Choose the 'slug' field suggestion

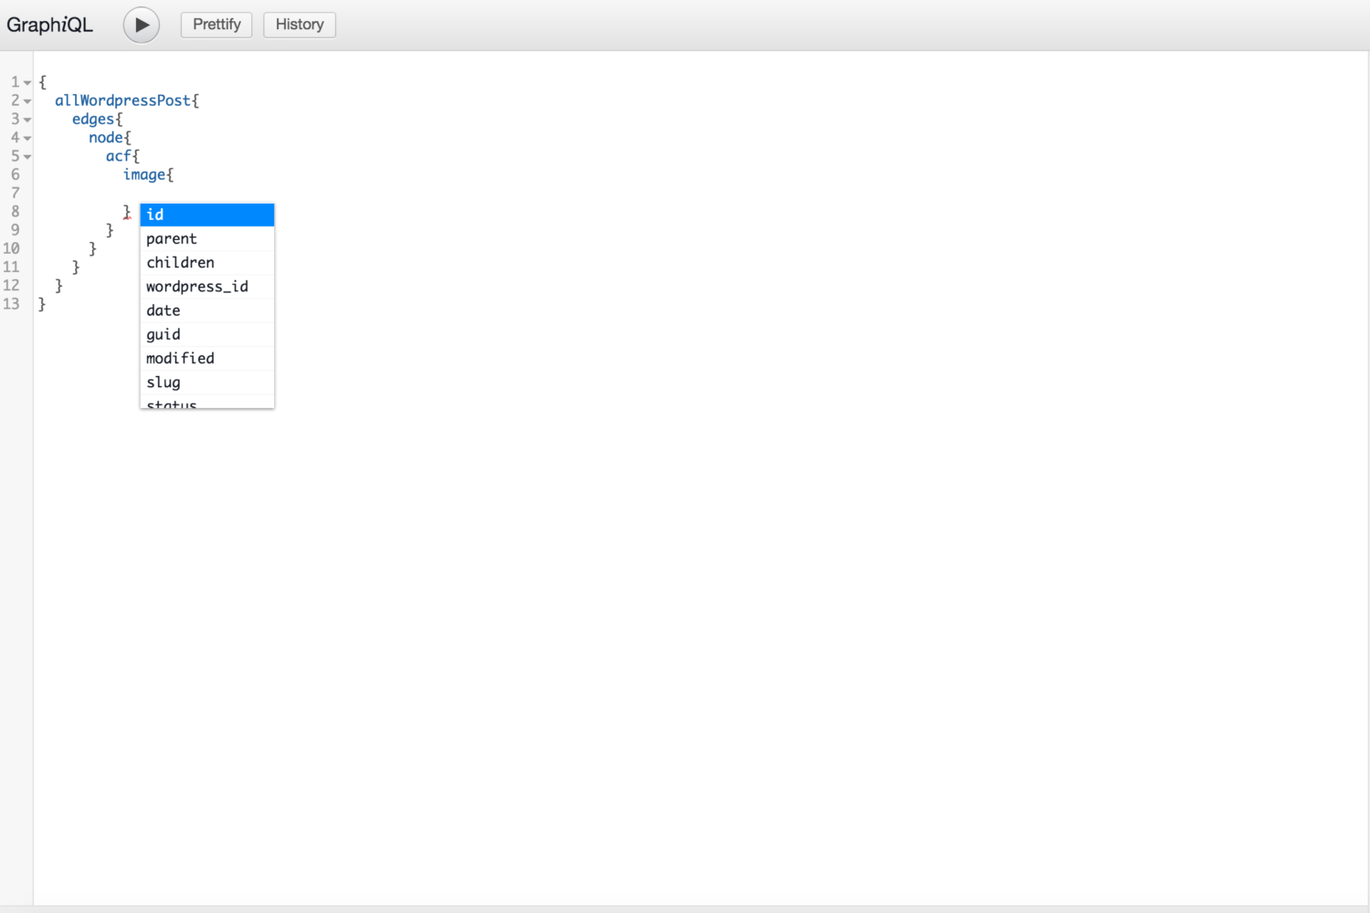(x=206, y=383)
